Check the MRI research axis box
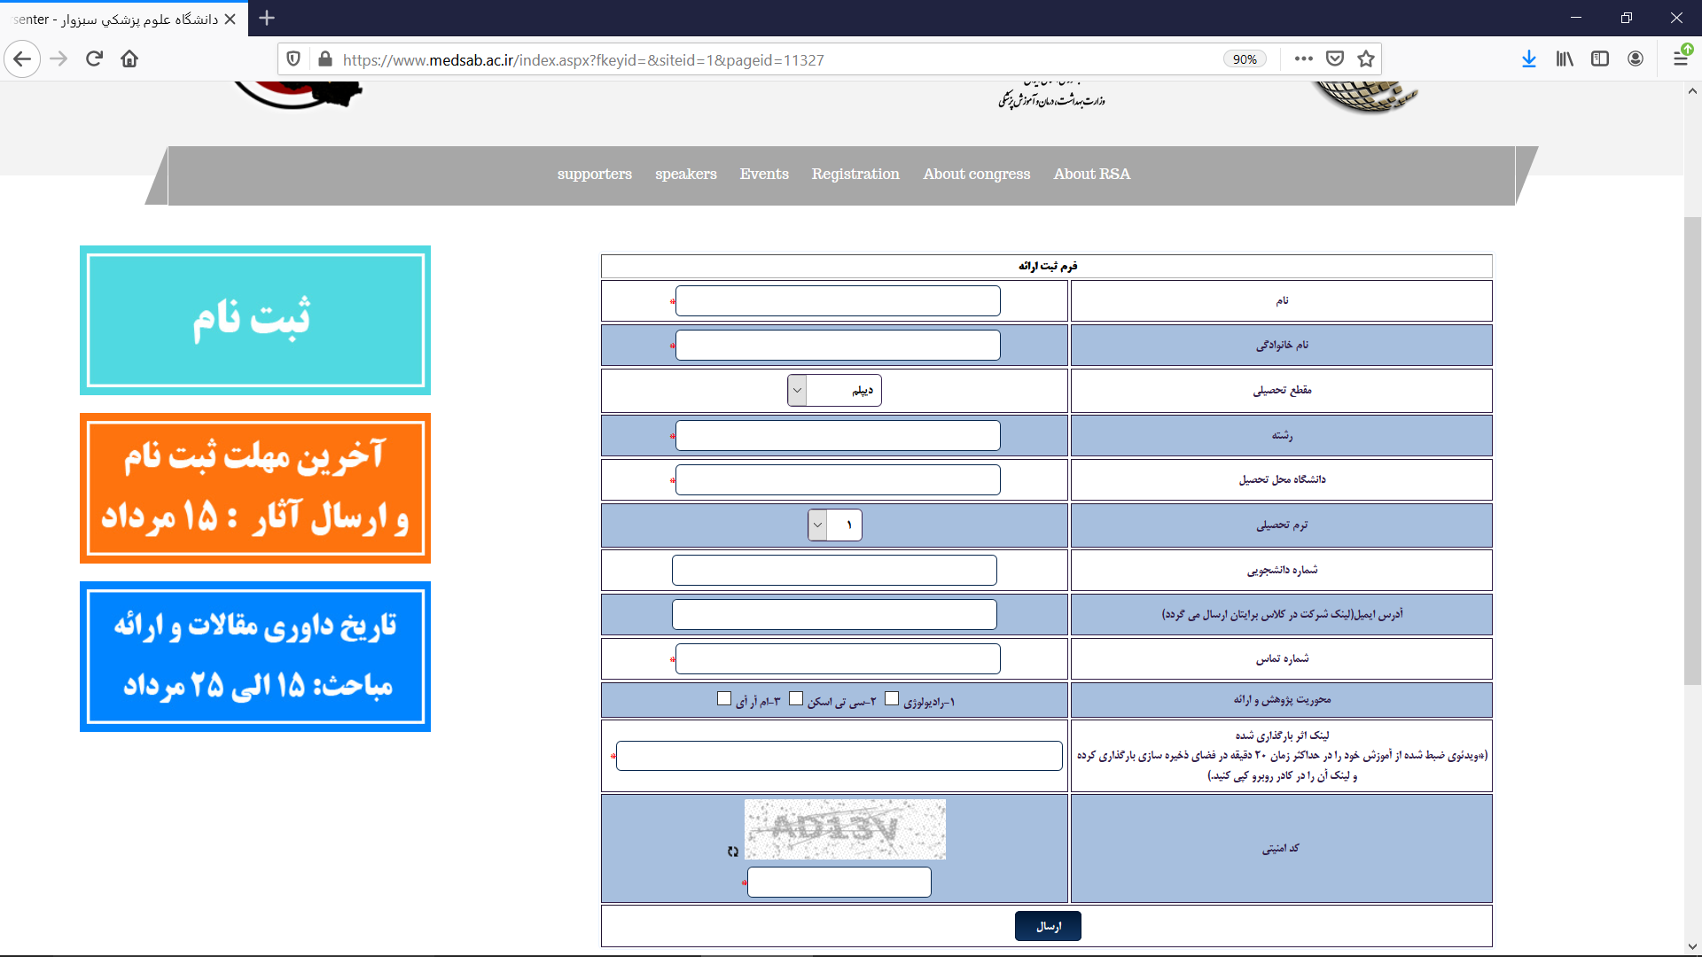Screen dimensions: 1702x957 [724, 698]
